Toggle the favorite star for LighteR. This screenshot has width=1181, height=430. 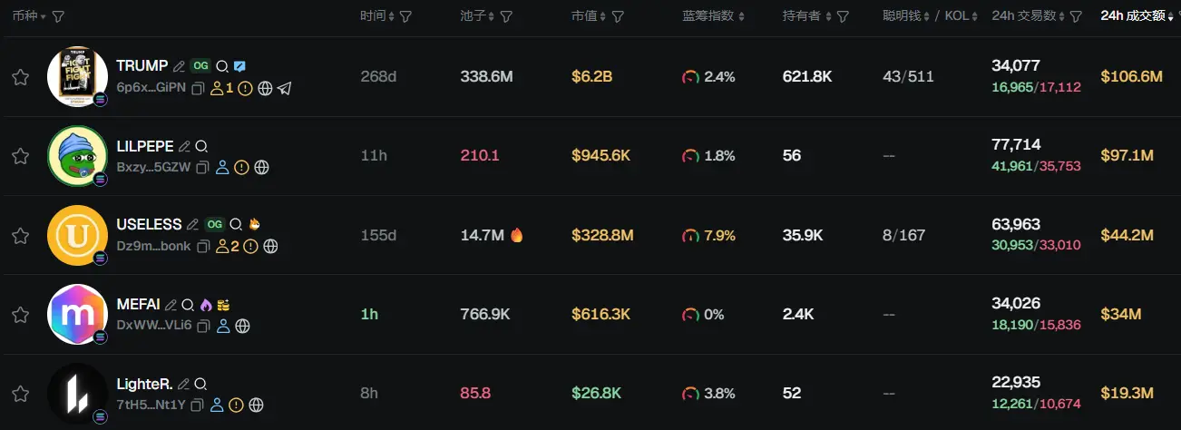pyautogui.click(x=20, y=394)
